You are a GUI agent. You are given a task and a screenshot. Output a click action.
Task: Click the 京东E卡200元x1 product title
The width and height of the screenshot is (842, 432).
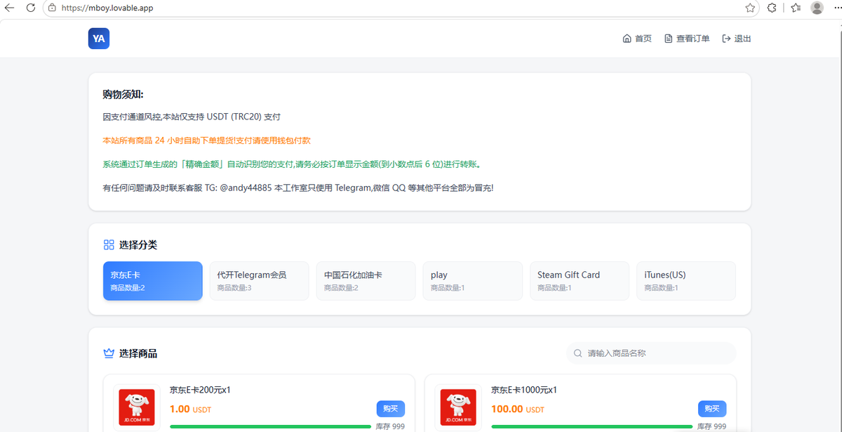tap(201, 390)
